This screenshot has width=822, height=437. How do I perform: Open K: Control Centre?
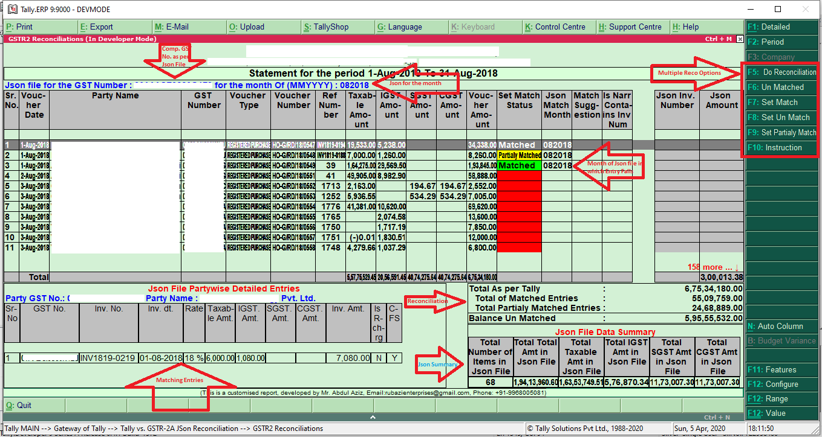(559, 27)
